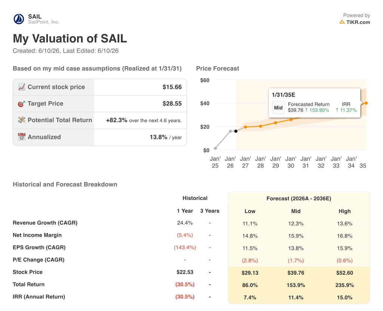Click the 15.0% high-case IRR value

tap(344, 298)
